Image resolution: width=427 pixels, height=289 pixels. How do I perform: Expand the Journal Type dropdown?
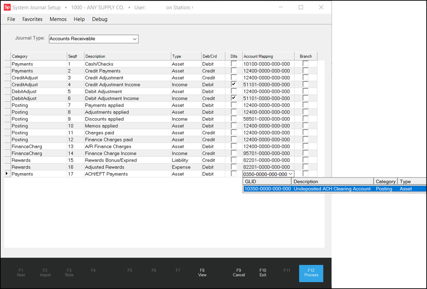click(135, 39)
